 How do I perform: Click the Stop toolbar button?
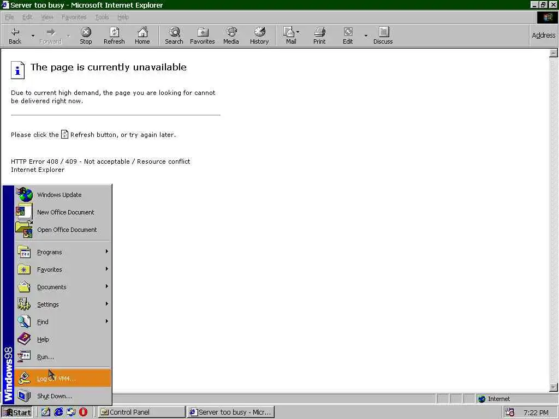(x=86, y=35)
